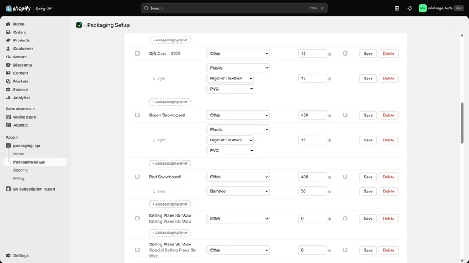
Task: Toggle checkbox beside Green Snowboard weight
Action: point(345,115)
